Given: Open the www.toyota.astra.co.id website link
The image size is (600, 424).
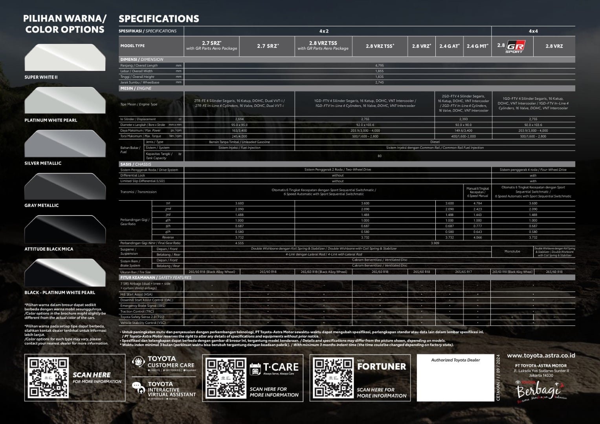Looking at the screenshot, I should 541,356.
